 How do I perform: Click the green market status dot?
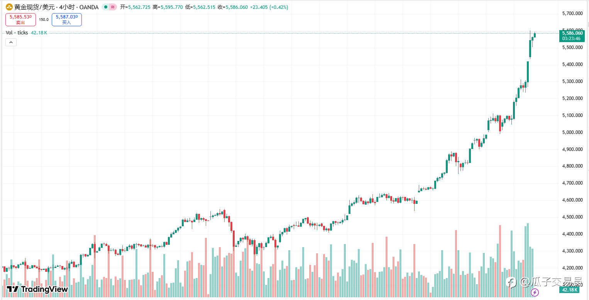[x=106, y=7]
